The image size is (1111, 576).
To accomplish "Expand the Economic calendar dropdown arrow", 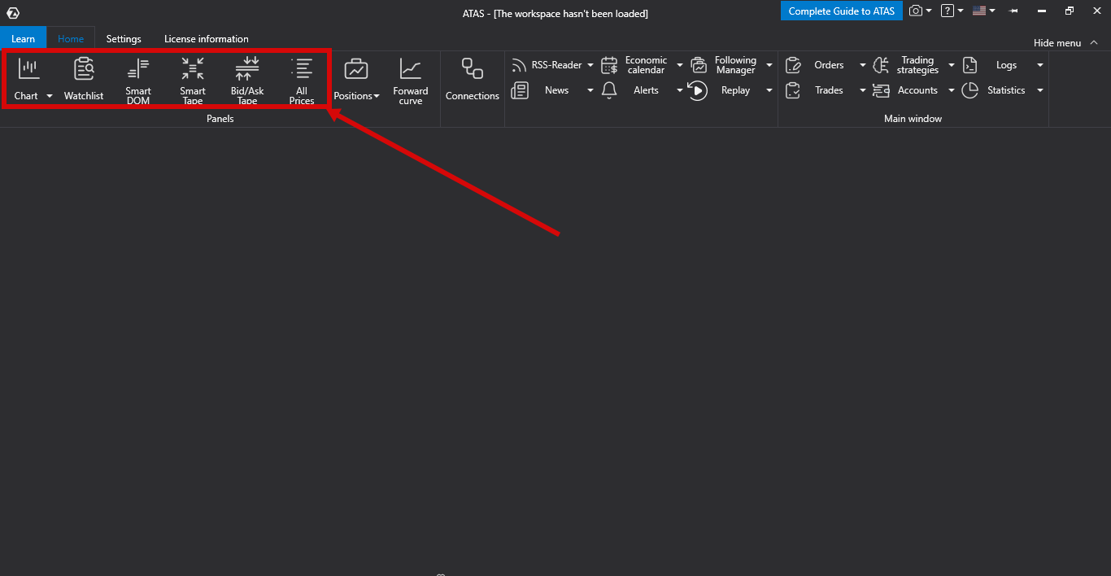I will (x=680, y=65).
